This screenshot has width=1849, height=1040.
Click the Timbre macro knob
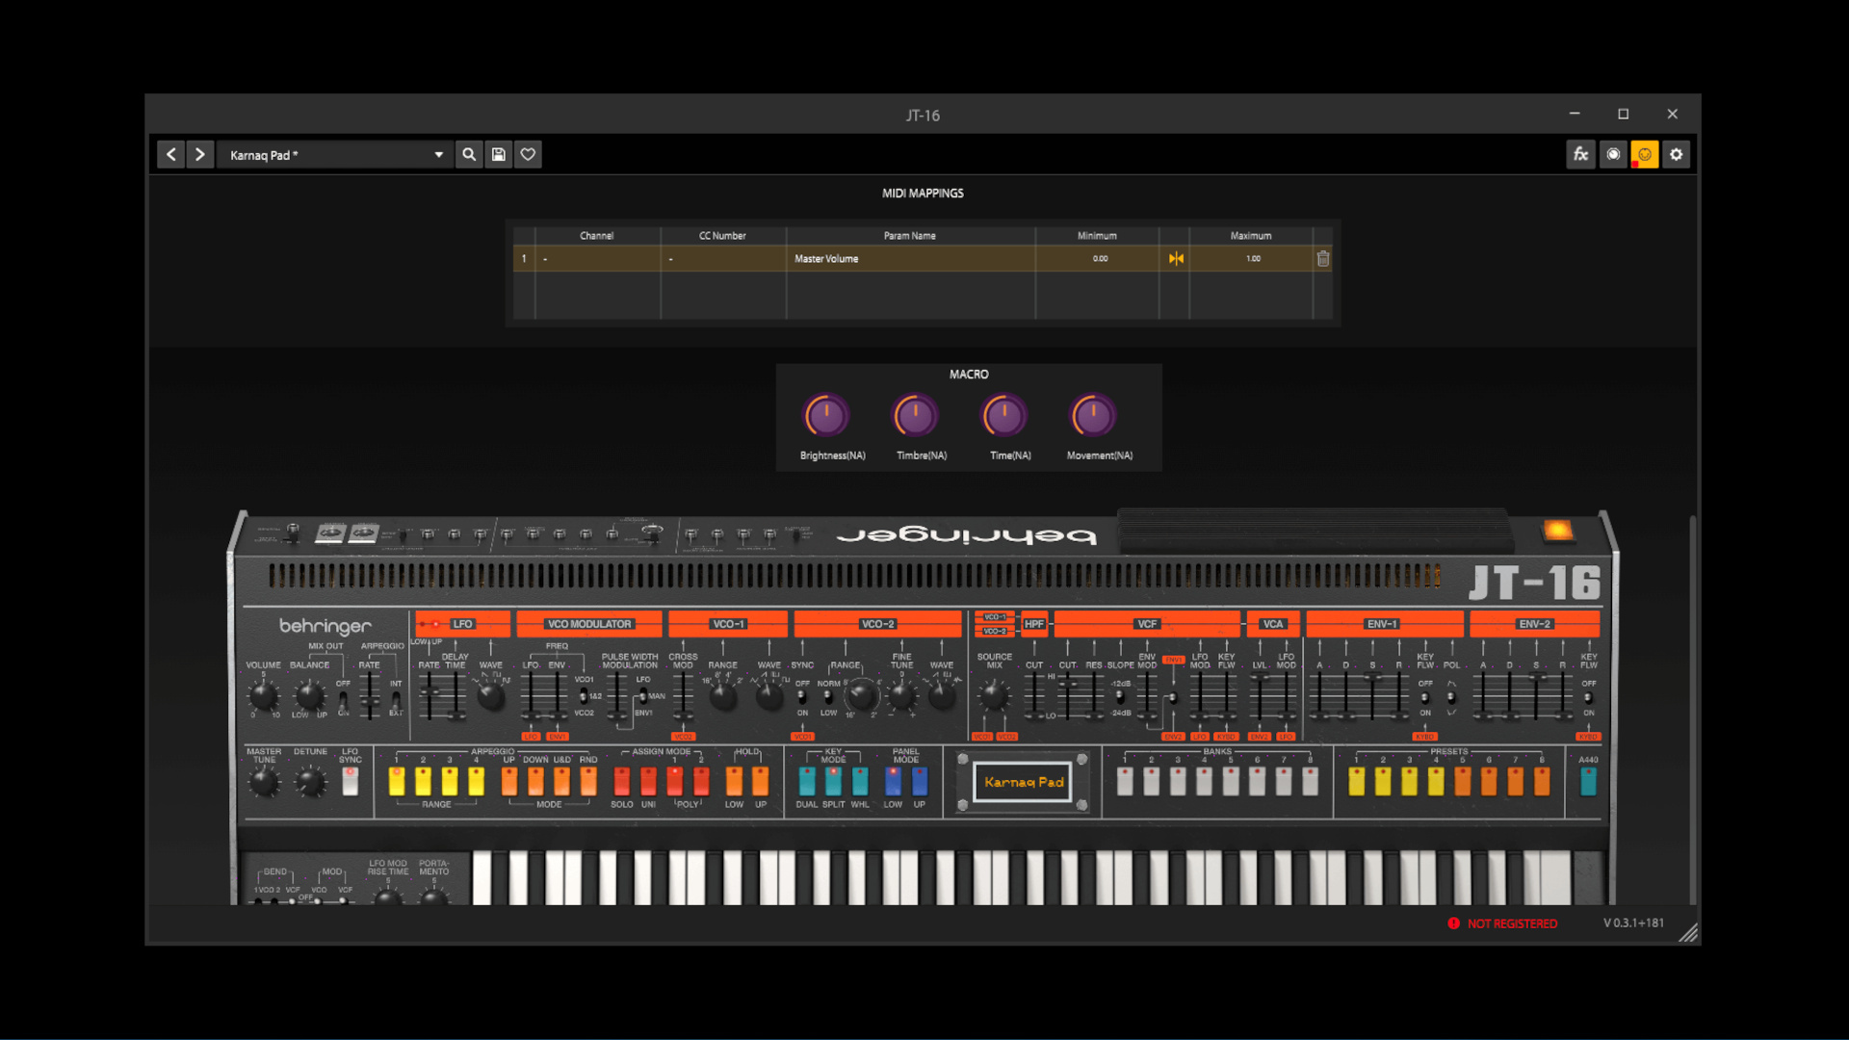[x=916, y=416]
